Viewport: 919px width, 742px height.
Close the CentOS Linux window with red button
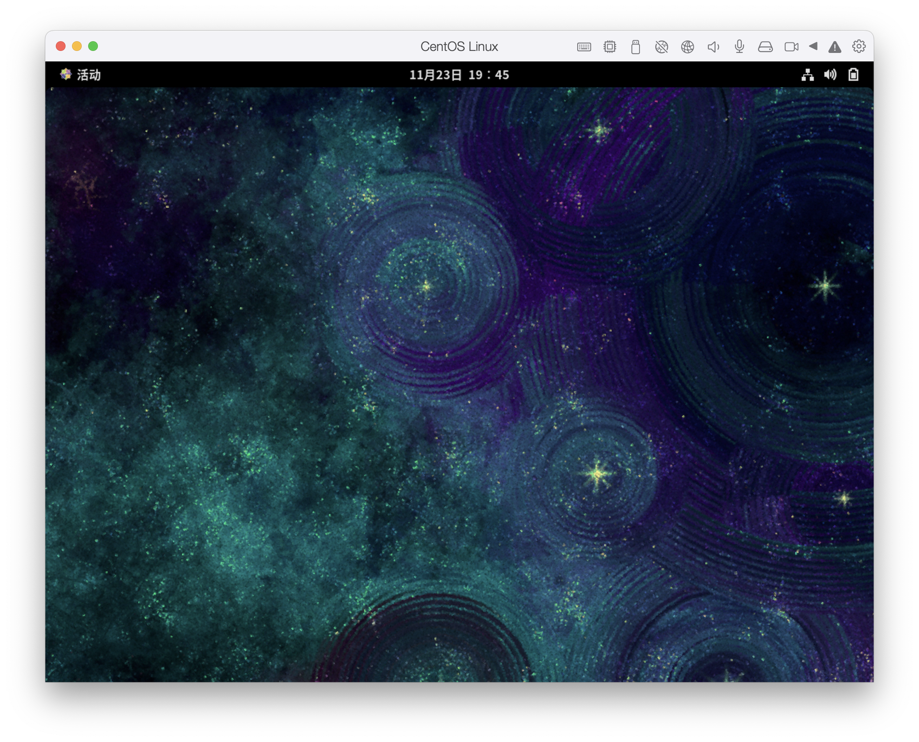pyautogui.click(x=61, y=46)
